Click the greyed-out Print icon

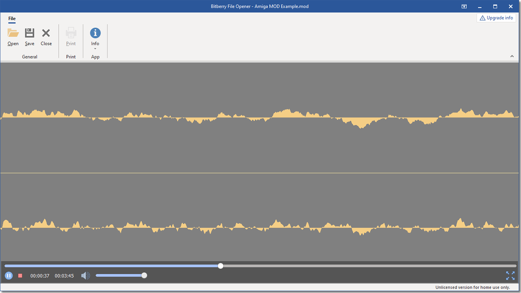pos(71,33)
